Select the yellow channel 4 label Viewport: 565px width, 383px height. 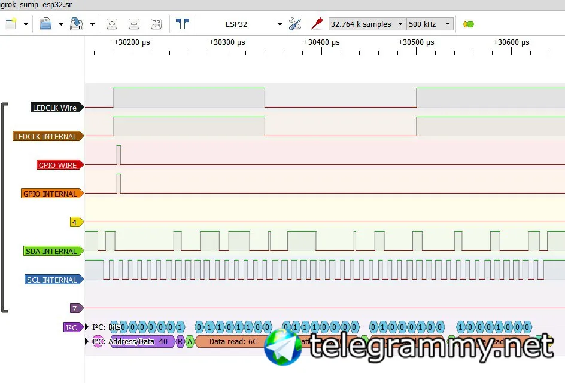77,222
